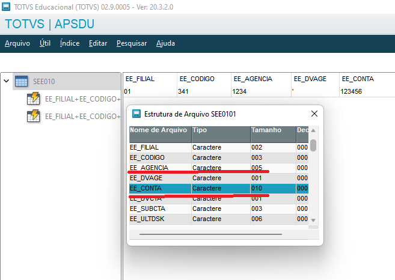395x280 pixels.
Task: Select the EE_DVAGE row in structure dialog
Action: pyautogui.click(x=219, y=178)
